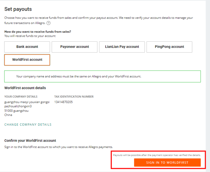Viewport: 210px width, 172px height.
Task: Choose Payoneer account payout method
Action: click(x=74, y=47)
